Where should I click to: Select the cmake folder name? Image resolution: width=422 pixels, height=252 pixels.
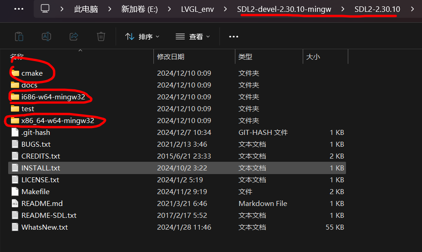click(32, 73)
